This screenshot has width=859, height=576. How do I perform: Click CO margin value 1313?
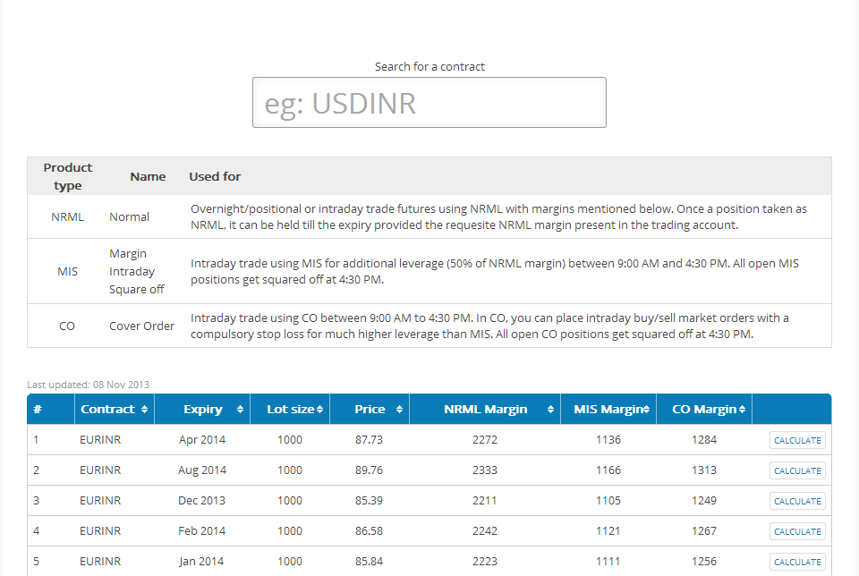(x=704, y=470)
